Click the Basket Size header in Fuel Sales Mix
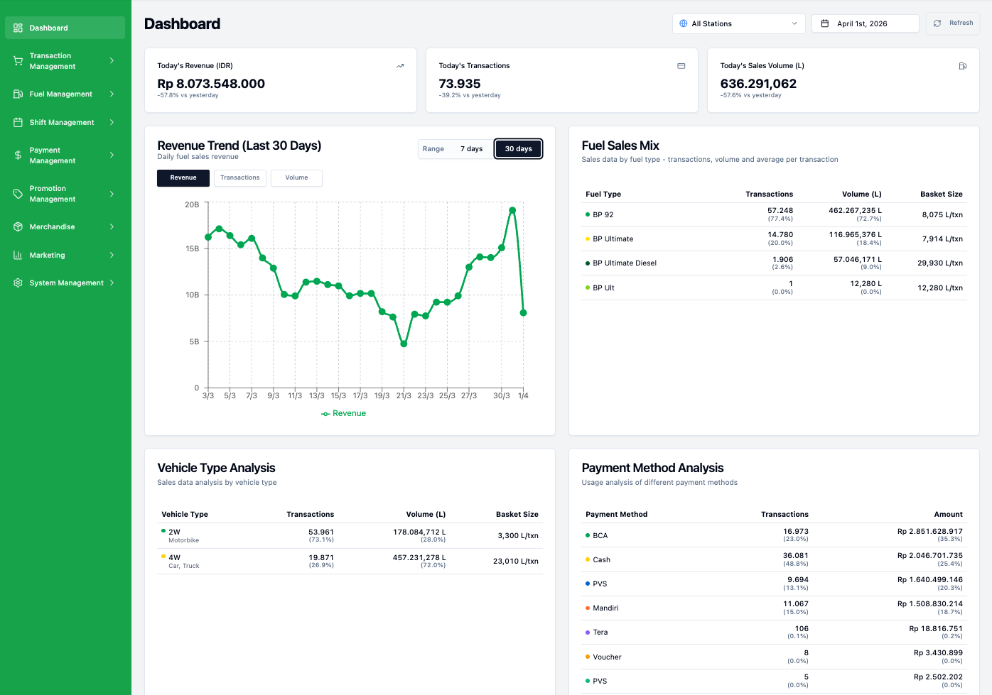 pyautogui.click(x=942, y=194)
